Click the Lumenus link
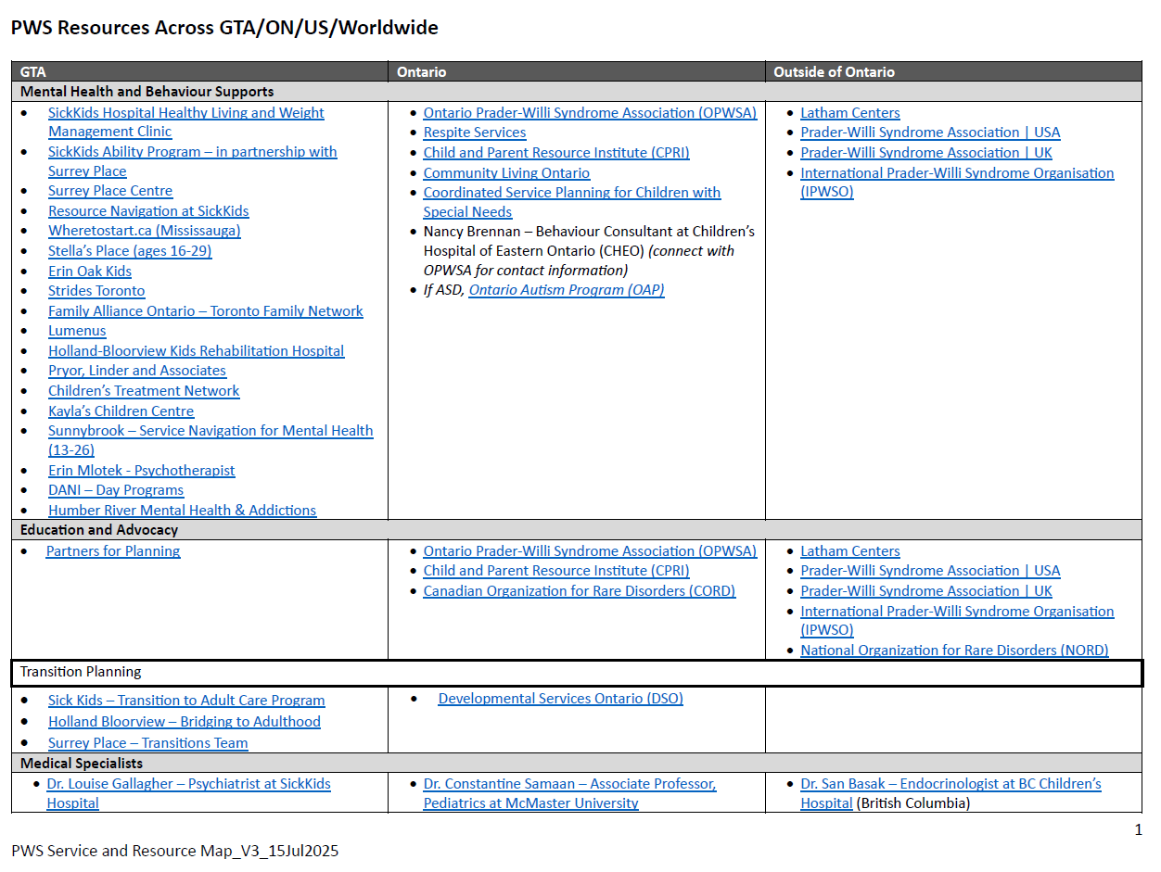The height and width of the screenshot is (872, 1161). 77,331
